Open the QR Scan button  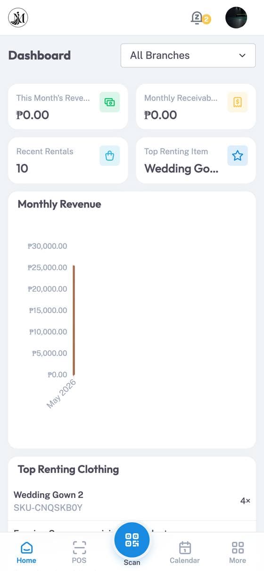point(132,540)
